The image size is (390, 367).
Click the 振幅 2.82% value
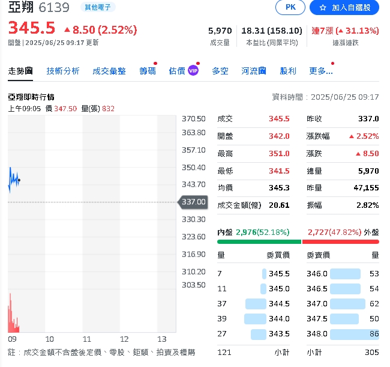click(x=368, y=205)
